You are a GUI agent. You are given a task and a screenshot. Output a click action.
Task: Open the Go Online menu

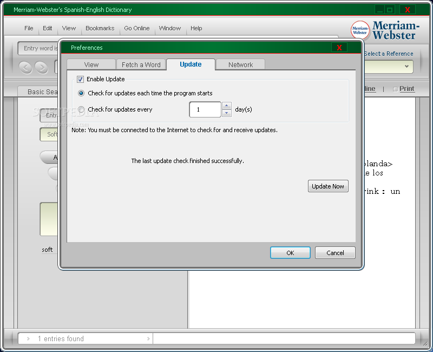pyautogui.click(x=137, y=28)
